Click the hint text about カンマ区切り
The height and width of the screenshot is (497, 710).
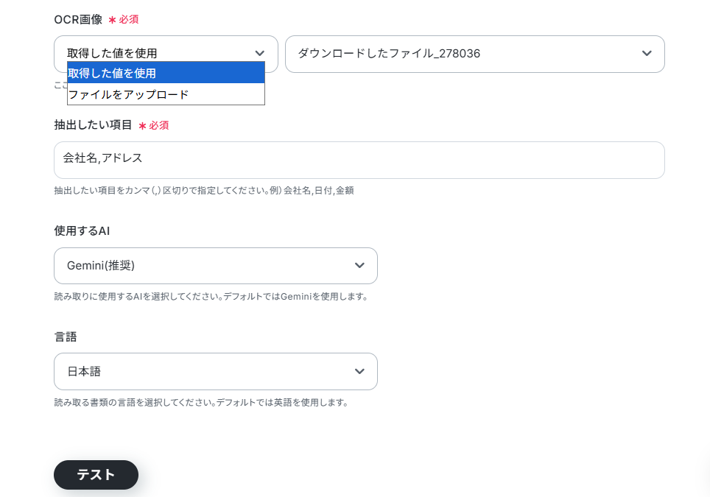(x=204, y=191)
